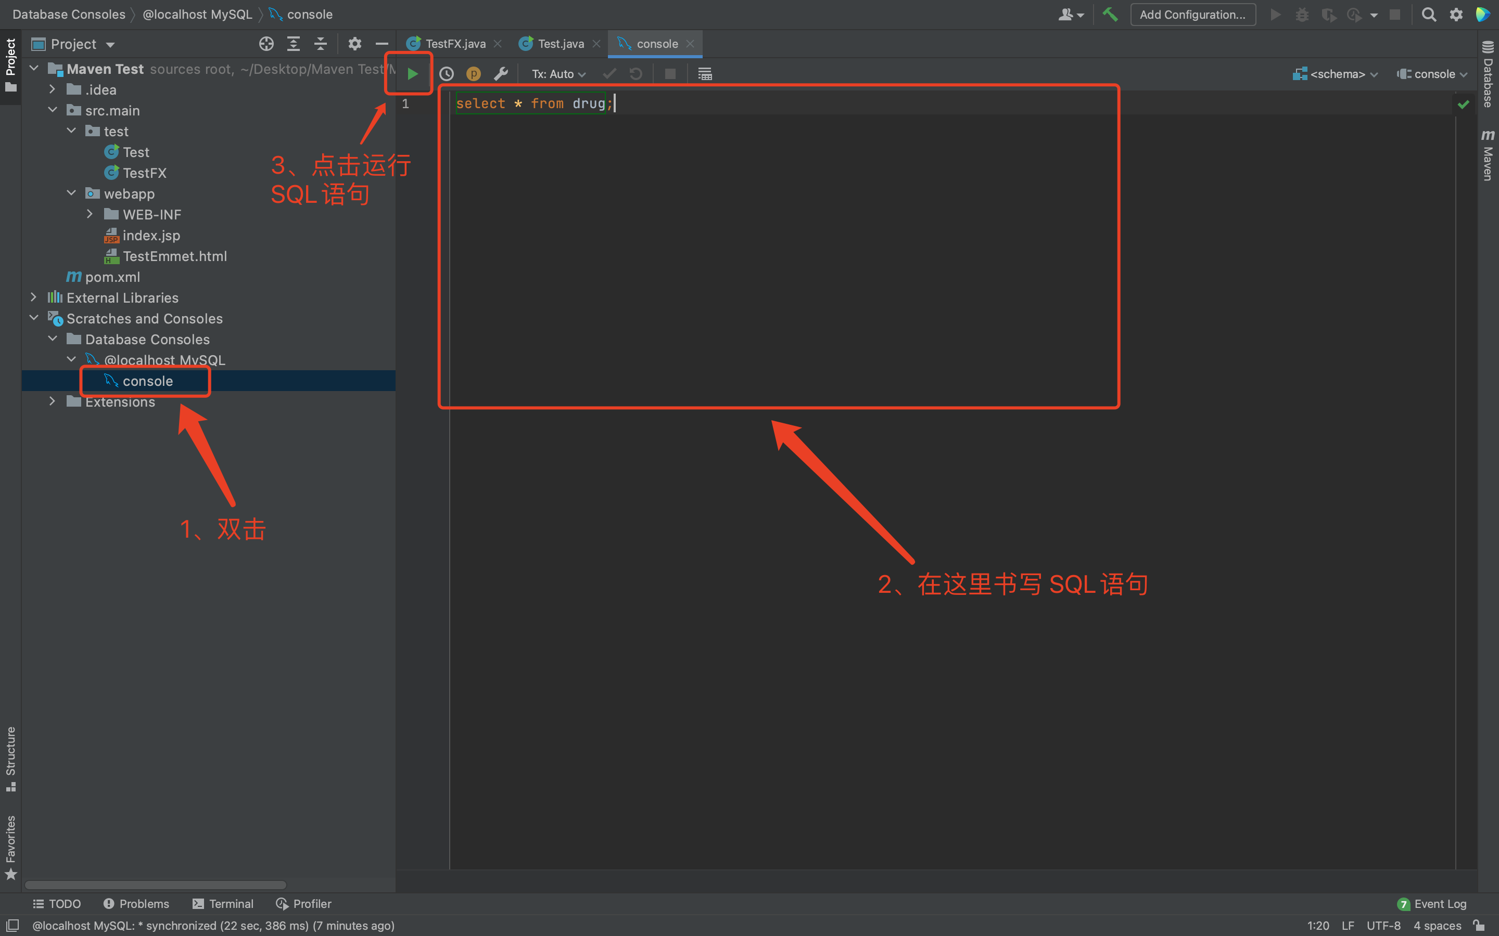
Task: Expand the WEB-INF folder
Action: pos(90,214)
